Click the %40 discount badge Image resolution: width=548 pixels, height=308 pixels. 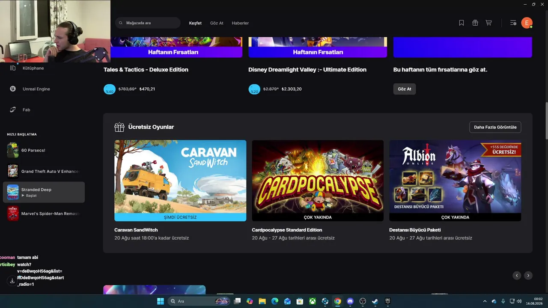pyautogui.click(x=110, y=89)
